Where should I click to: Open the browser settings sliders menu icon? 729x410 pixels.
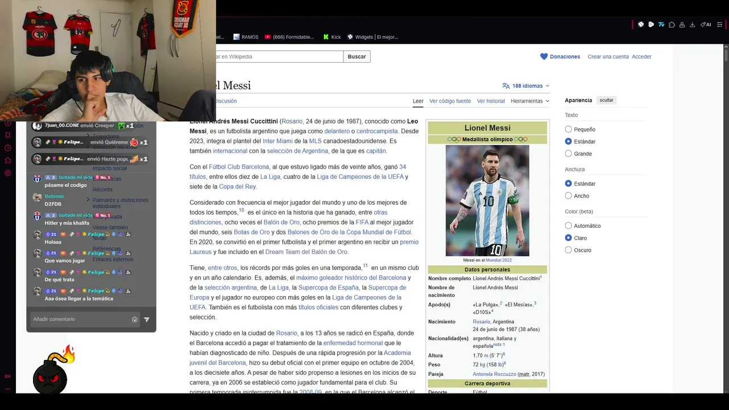tap(720, 24)
